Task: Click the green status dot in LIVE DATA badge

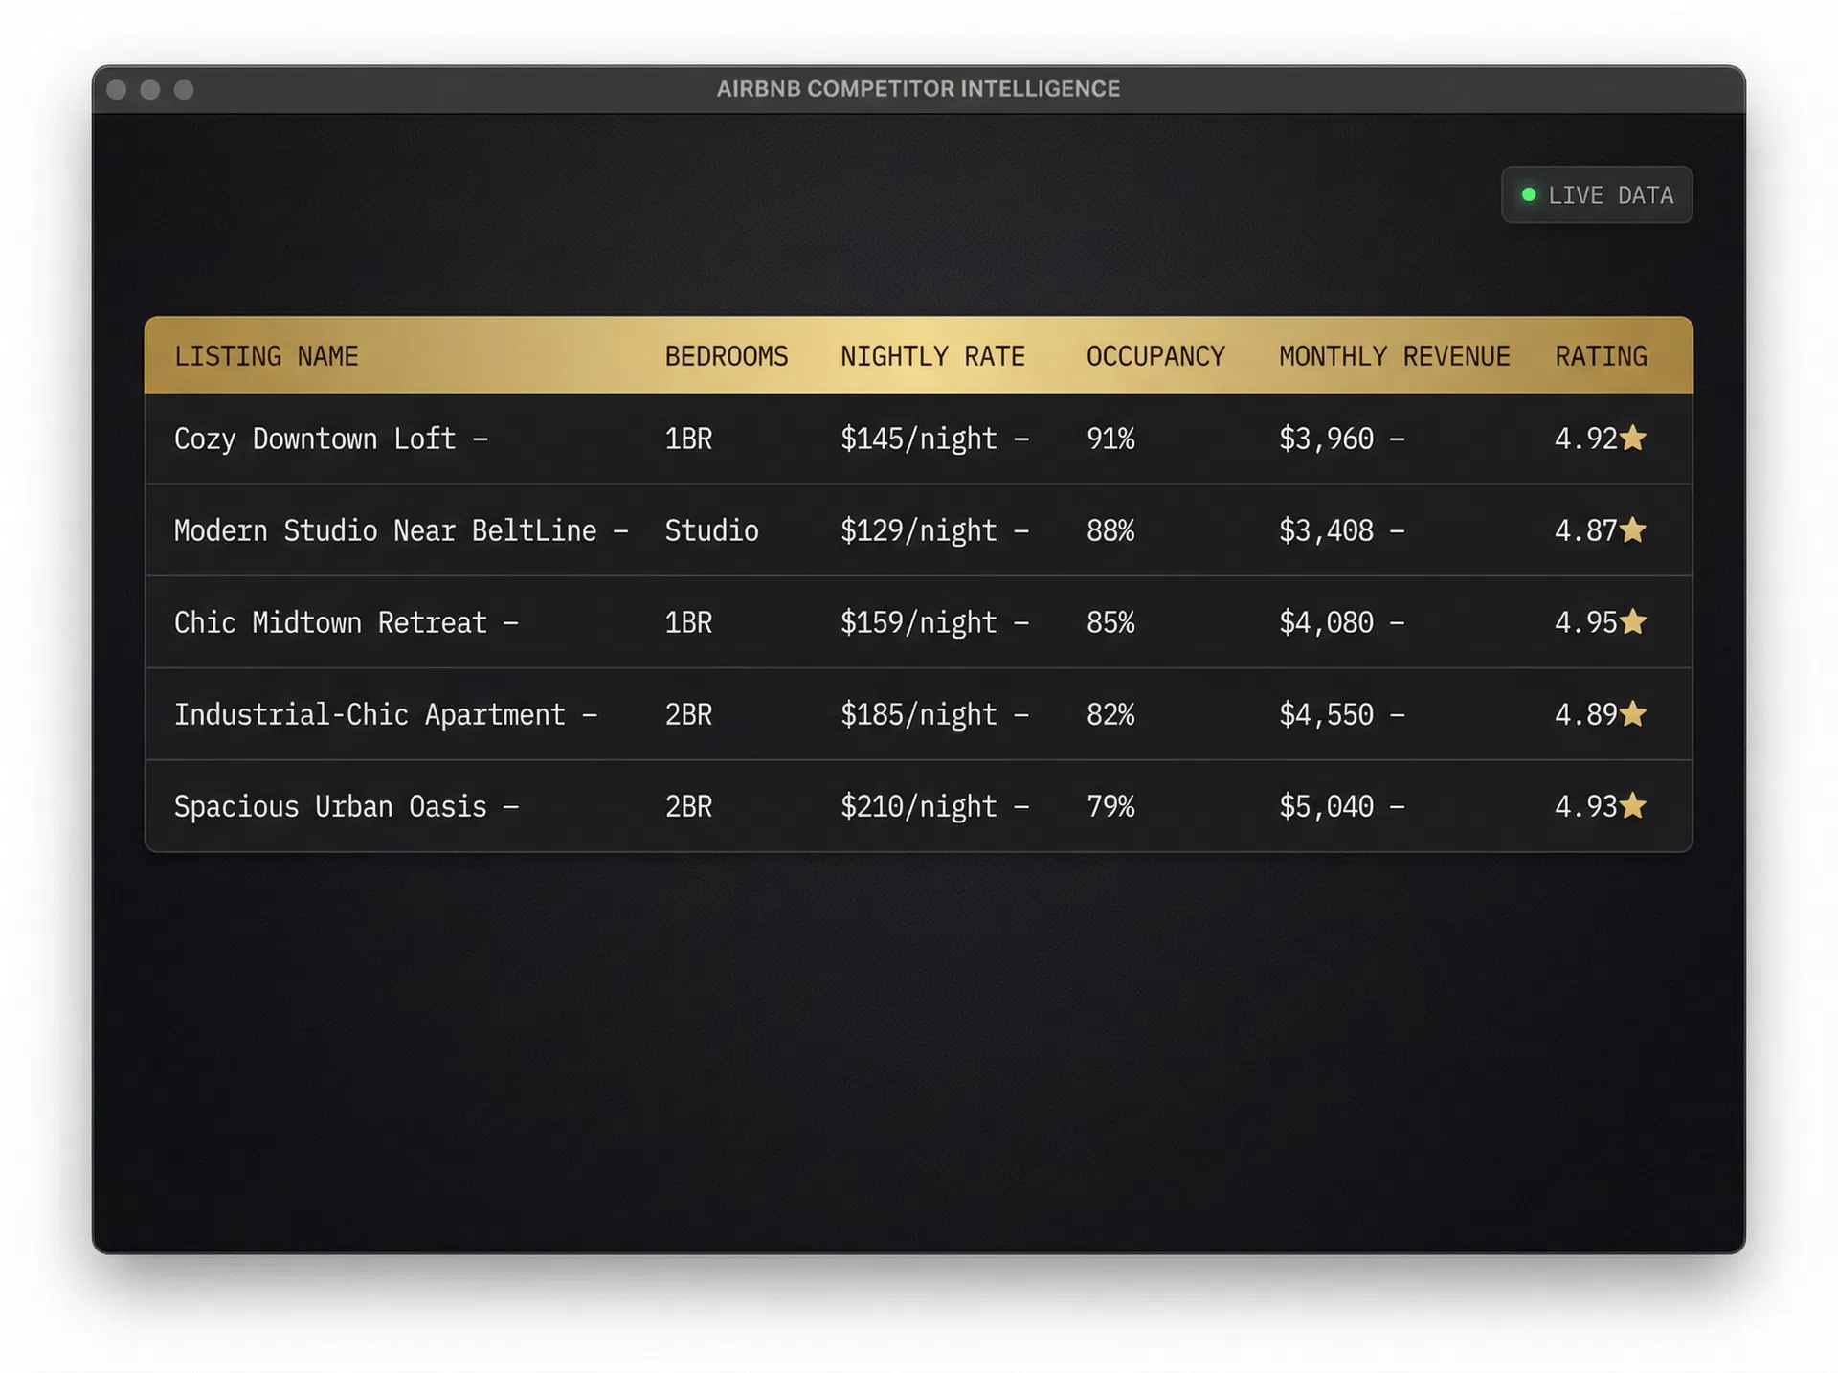Action: coord(1529,193)
